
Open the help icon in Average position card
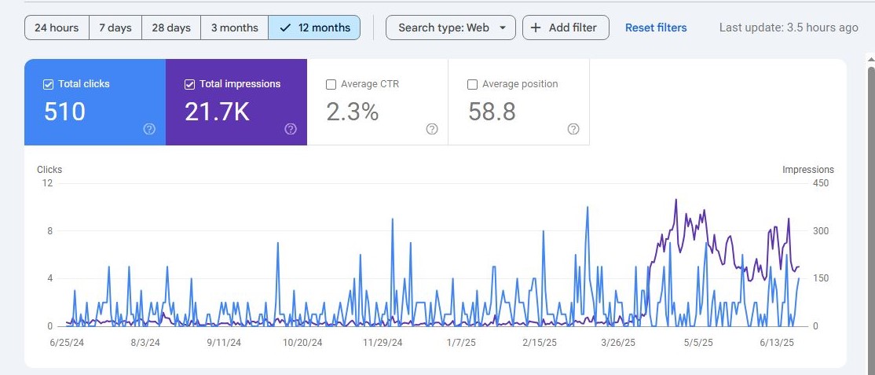pos(573,129)
